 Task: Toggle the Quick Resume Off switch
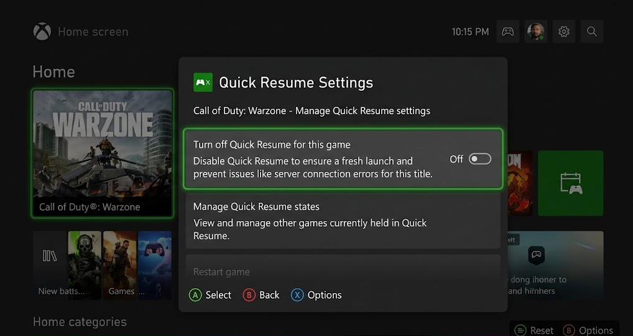480,159
